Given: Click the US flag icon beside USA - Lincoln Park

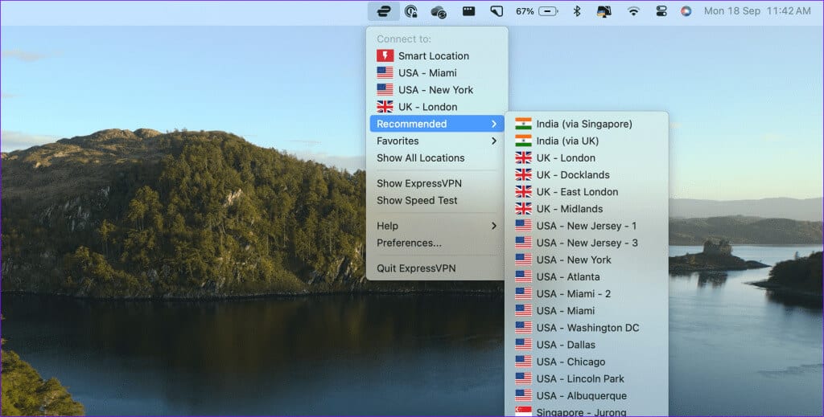Looking at the screenshot, I should coord(523,378).
